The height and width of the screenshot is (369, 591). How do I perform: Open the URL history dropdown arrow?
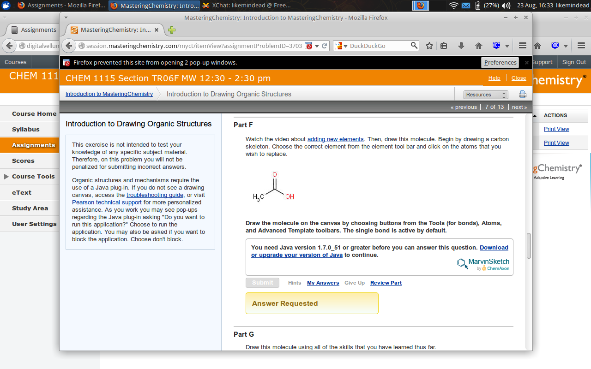[317, 46]
